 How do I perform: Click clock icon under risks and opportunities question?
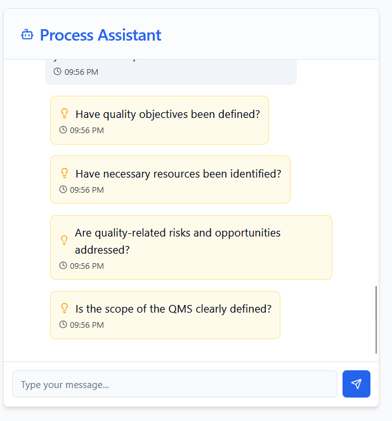coord(63,266)
